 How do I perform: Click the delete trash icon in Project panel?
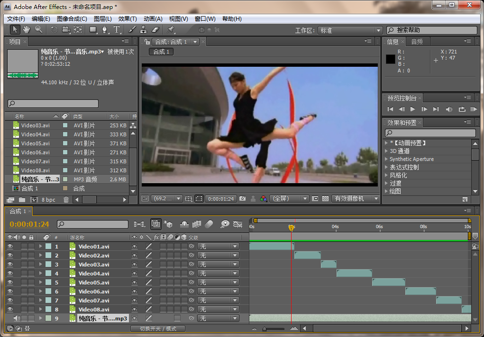click(x=66, y=200)
